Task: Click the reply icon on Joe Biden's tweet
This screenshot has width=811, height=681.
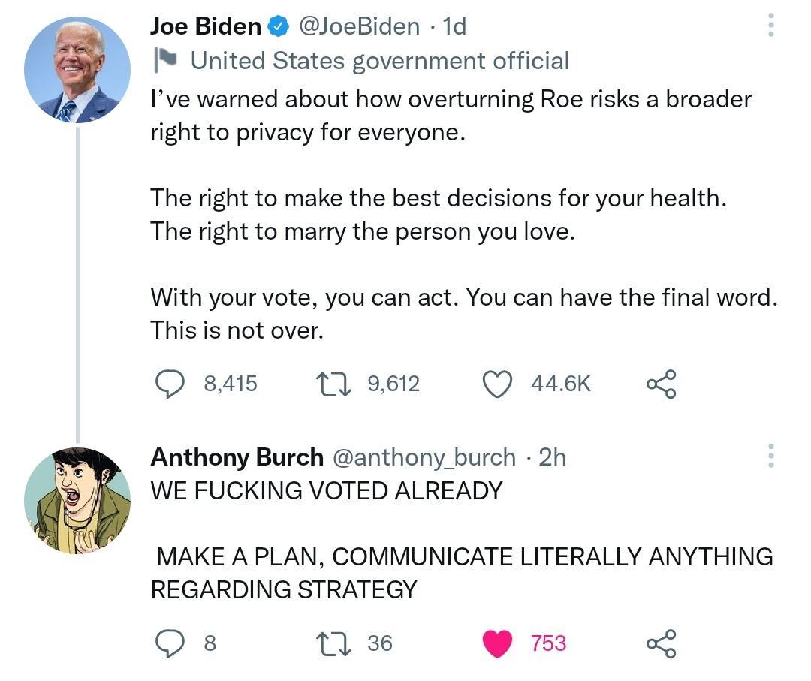Action: 172,384
